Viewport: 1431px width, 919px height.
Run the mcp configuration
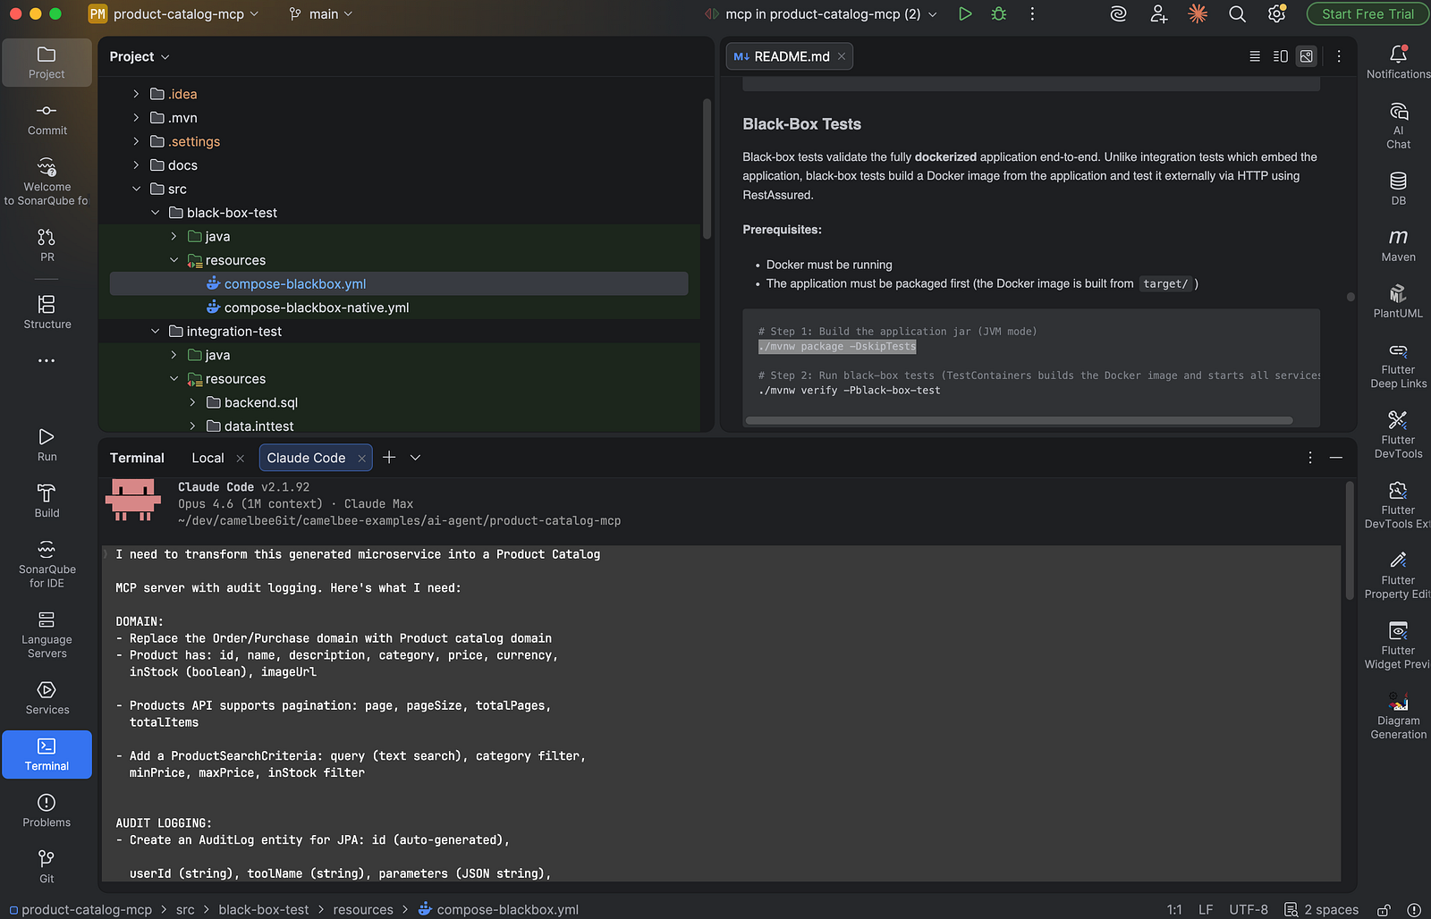965,14
